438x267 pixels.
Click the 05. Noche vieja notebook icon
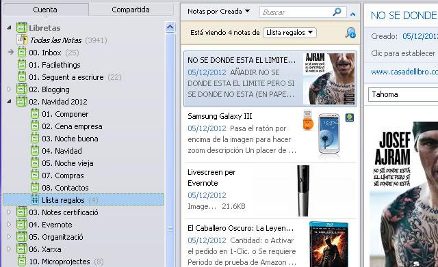pyautogui.click(x=35, y=163)
